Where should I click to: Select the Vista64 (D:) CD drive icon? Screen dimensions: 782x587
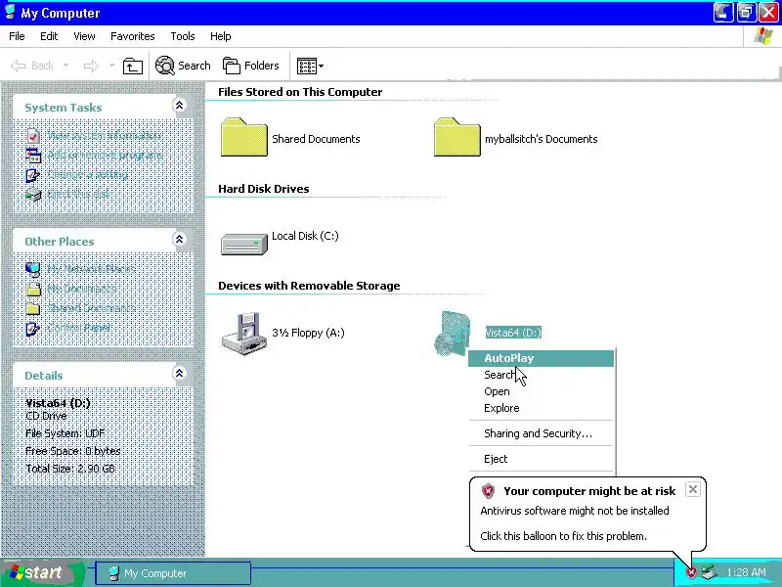453,333
